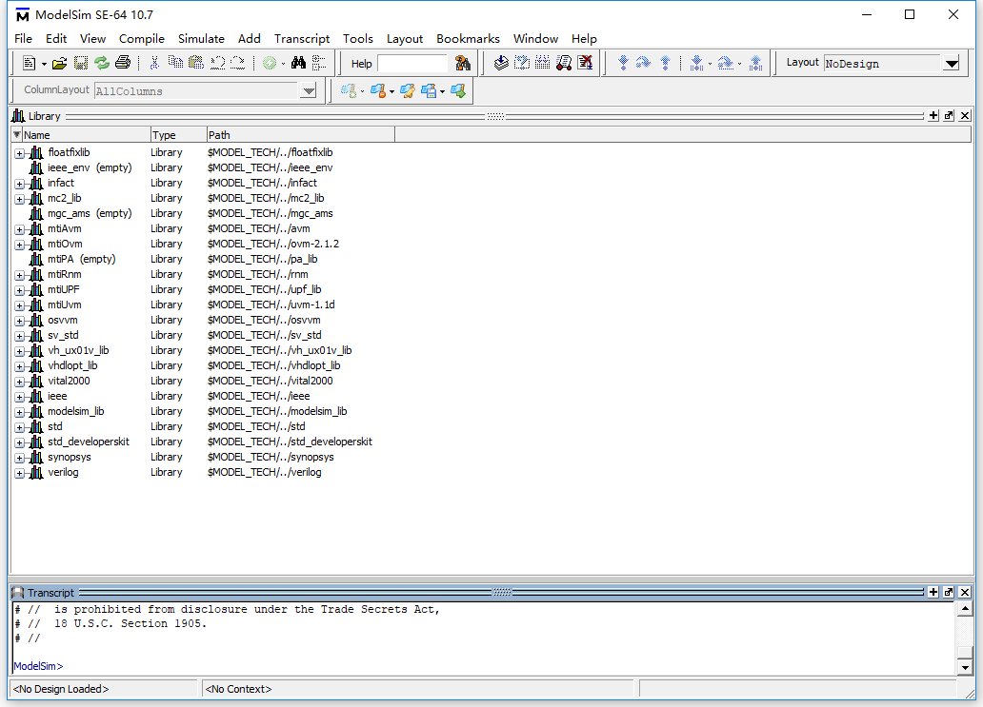The width and height of the screenshot is (983, 707).
Task: Click the Save floppy disk icon
Action: 81,63
